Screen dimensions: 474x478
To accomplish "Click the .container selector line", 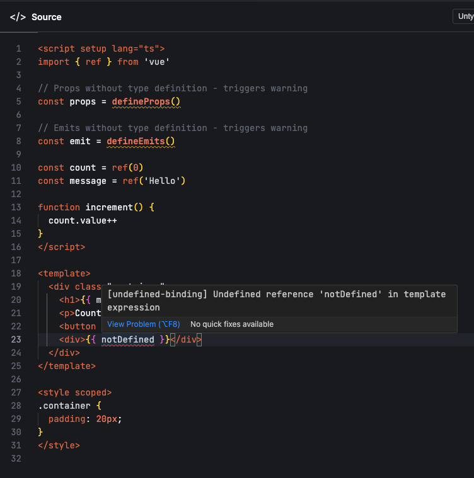I will point(69,406).
